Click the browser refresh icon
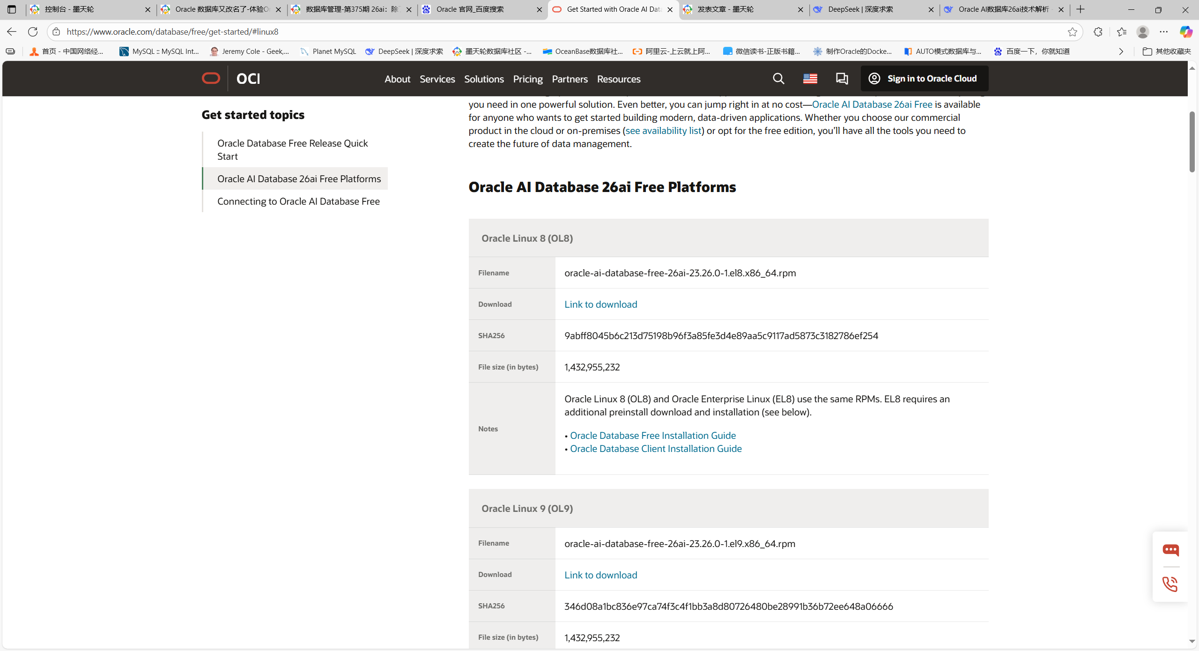Viewport: 1199px width, 651px height. tap(33, 32)
